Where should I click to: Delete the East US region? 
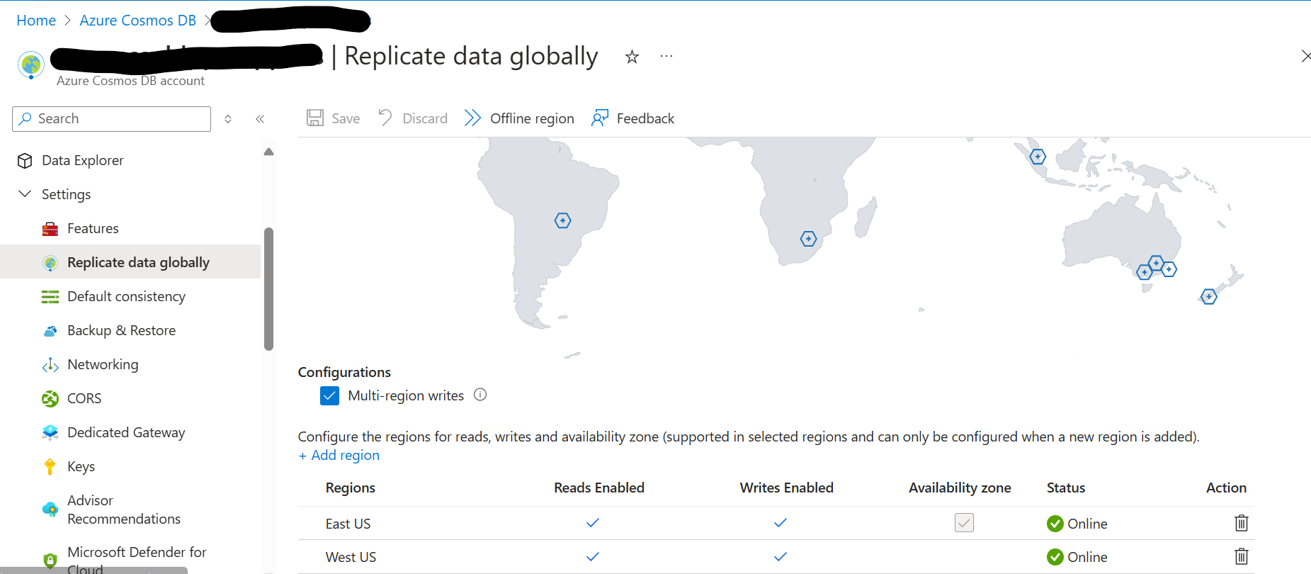coord(1241,523)
